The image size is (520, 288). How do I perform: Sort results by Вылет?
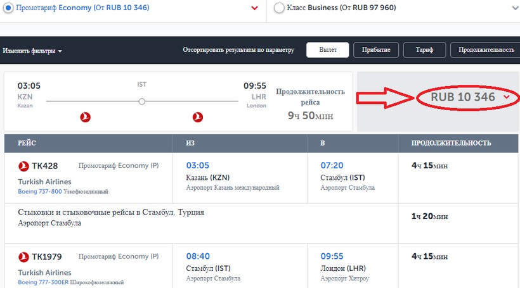(328, 50)
